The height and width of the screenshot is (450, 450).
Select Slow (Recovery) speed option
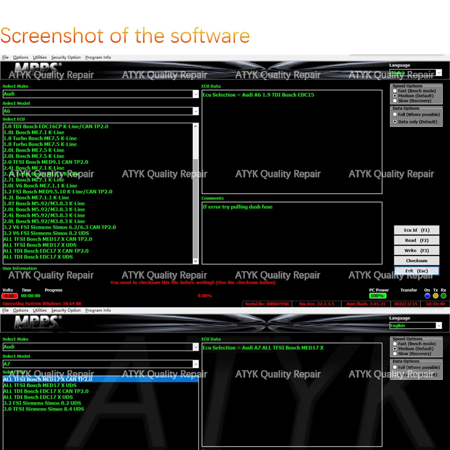(x=395, y=101)
